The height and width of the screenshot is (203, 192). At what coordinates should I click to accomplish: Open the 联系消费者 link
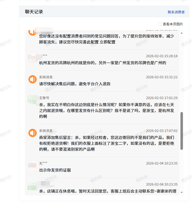coord(176,12)
